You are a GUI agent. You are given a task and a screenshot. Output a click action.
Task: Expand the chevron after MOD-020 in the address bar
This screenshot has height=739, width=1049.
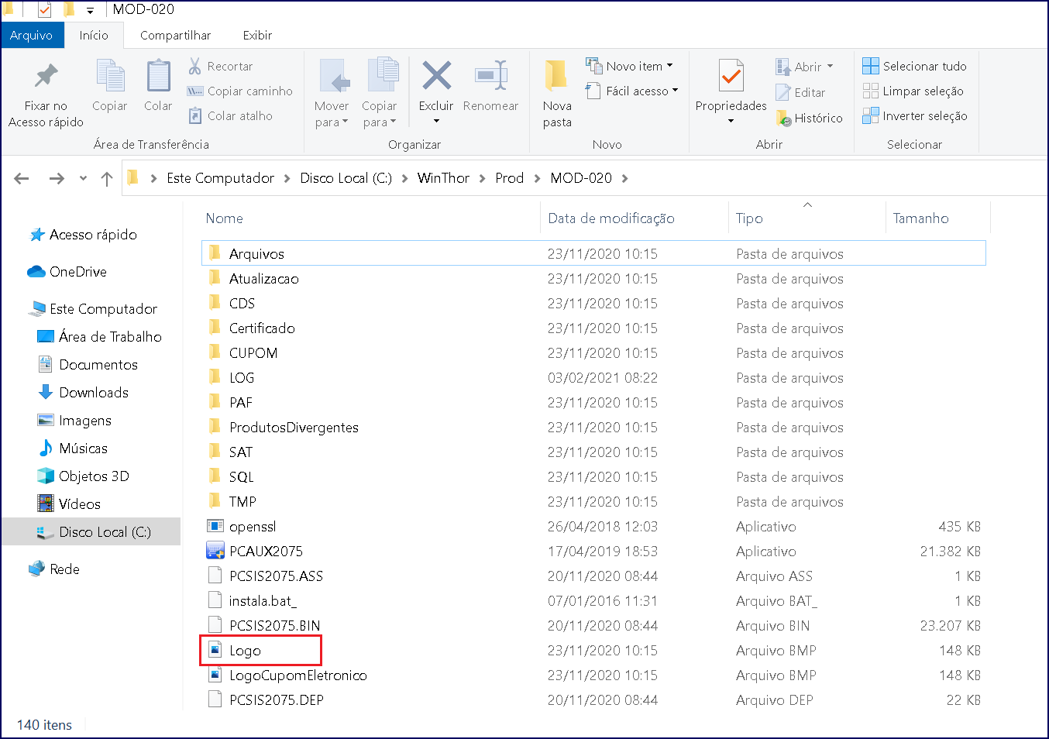point(624,179)
